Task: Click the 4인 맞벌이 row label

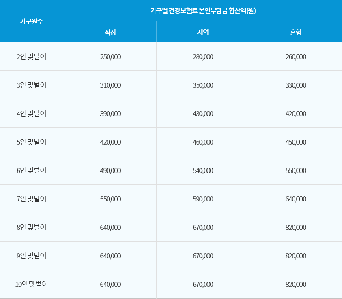Action: click(32, 114)
